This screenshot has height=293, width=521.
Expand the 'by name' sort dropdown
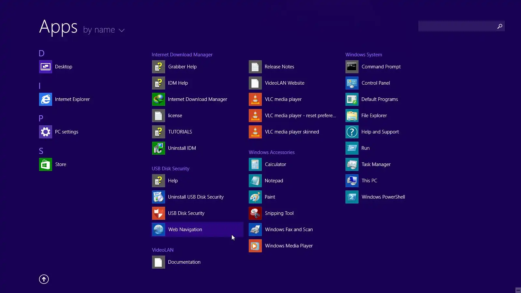click(x=104, y=30)
